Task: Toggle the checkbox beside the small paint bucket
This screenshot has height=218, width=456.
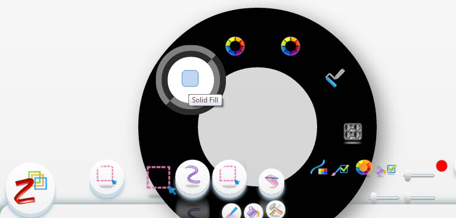Action: [x=392, y=169]
